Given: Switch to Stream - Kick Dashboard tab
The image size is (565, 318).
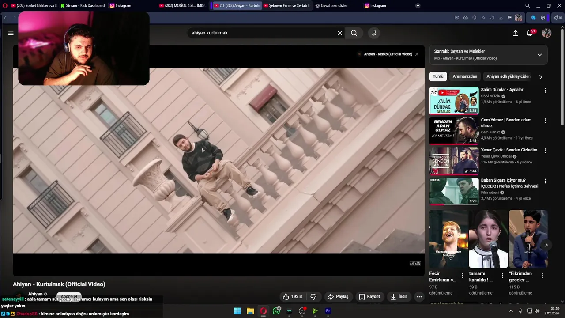Looking at the screenshot, I should click(x=83, y=6).
